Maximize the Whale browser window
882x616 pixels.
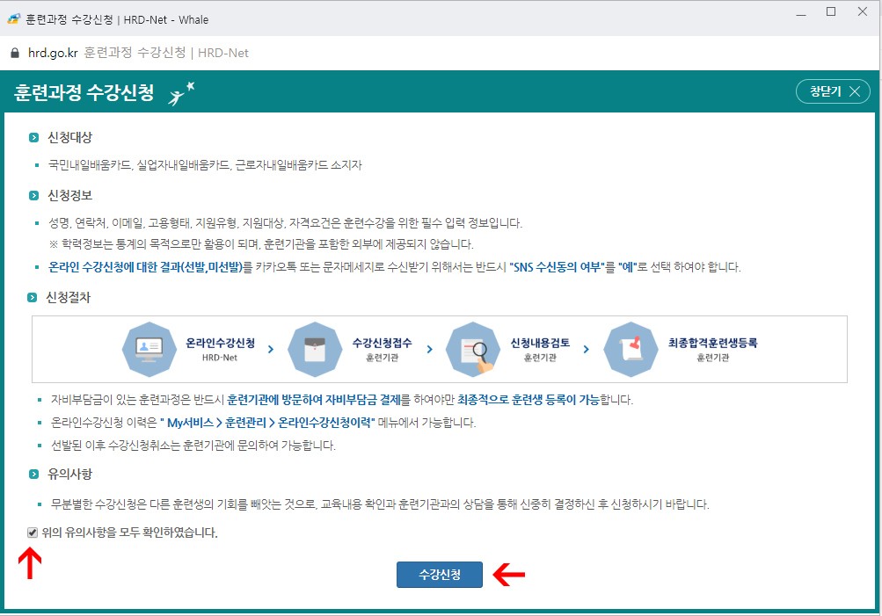pyautogui.click(x=830, y=12)
